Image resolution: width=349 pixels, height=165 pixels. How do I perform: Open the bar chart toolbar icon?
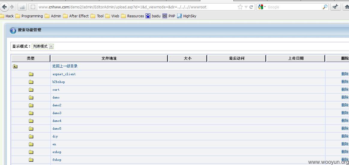22,7
